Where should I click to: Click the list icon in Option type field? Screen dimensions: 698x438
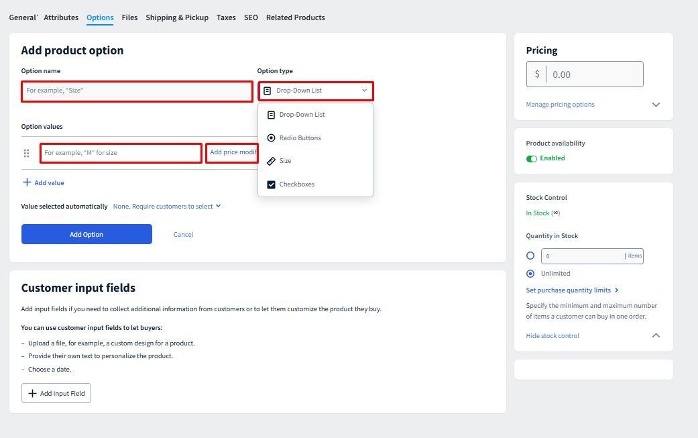tap(267, 91)
